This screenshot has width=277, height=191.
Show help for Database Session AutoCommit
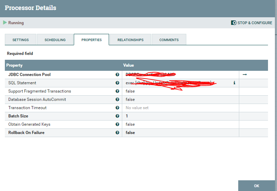pyautogui.click(x=117, y=99)
